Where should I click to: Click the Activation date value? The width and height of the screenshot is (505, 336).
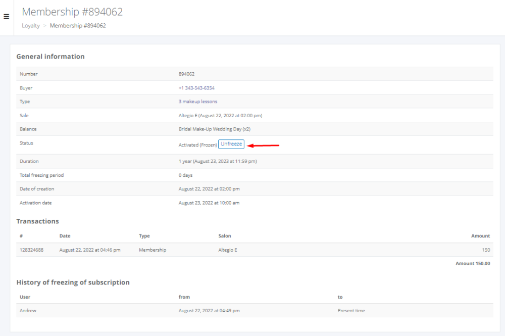tap(209, 203)
